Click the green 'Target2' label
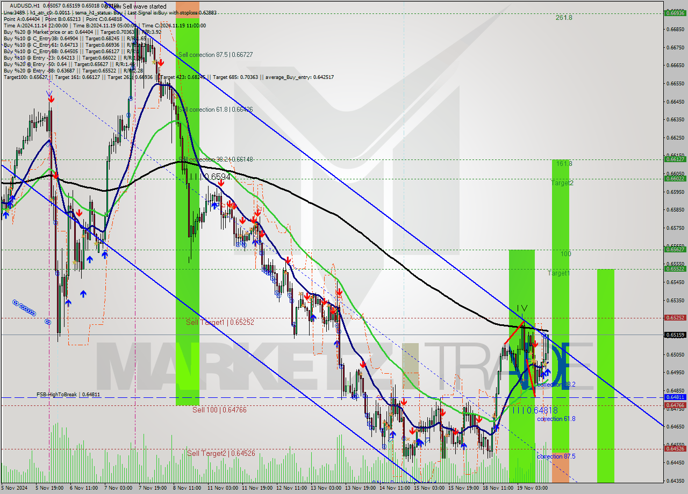 562,183
